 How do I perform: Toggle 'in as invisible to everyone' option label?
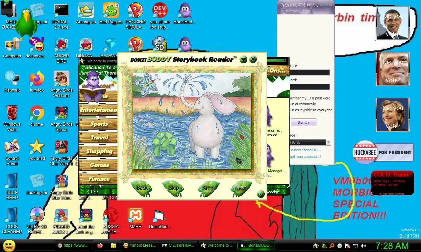pyautogui.click(x=311, y=110)
